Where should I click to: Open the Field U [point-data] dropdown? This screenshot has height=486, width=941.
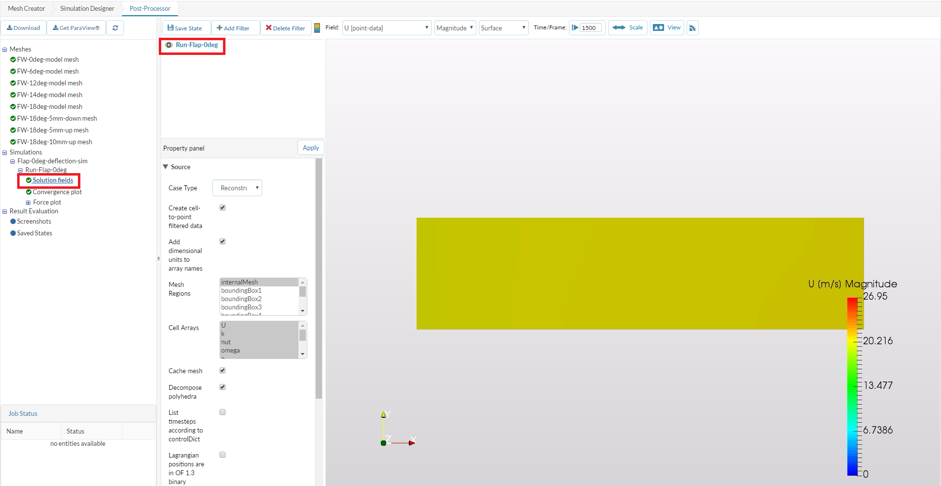coord(387,28)
